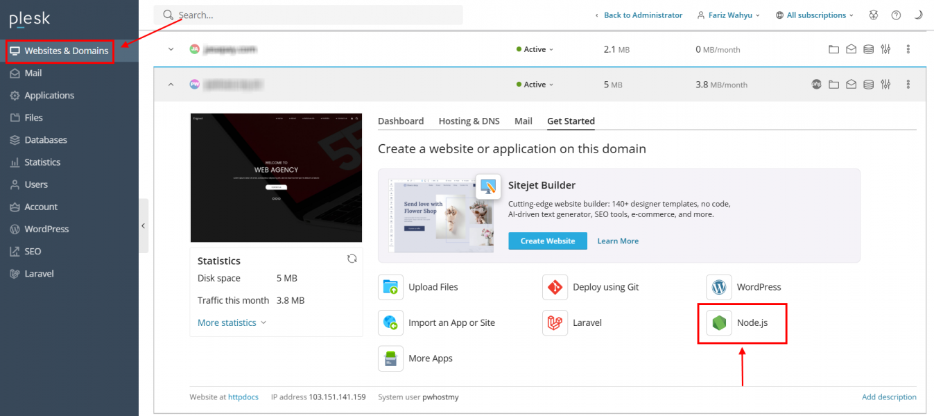The width and height of the screenshot is (934, 416).
Task: Open the Web Agency site preview thumbnail
Action: point(276,177)
